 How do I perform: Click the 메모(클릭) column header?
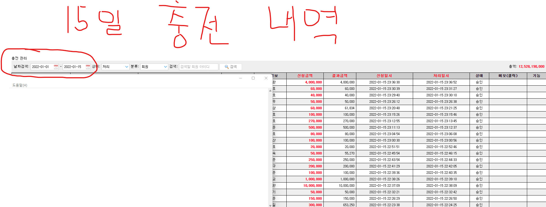point(508,76)
